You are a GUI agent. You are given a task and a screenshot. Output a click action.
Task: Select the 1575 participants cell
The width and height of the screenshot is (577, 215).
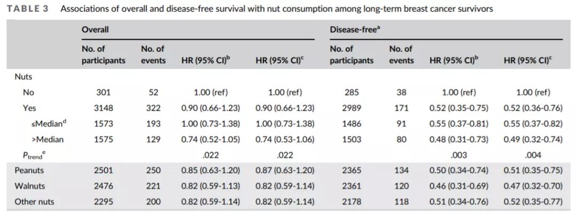(x=103, y=139)
